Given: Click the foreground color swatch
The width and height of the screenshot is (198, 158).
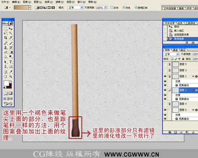Looking at the screenshot, I should click(x=6, y=83).
